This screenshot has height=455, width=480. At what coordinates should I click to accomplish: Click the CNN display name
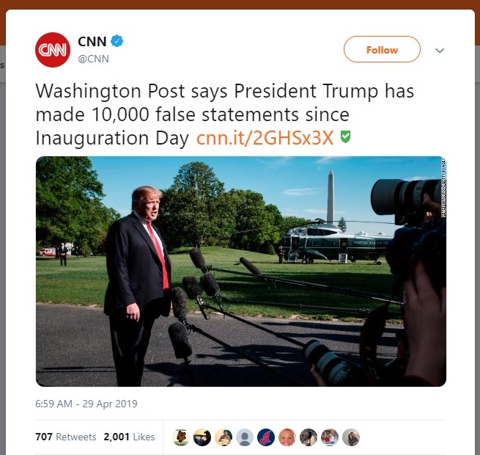(92, 41)
